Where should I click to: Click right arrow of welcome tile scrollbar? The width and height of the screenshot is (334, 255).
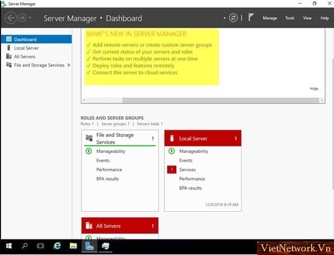pyautogui.click(x=322, y=100)
